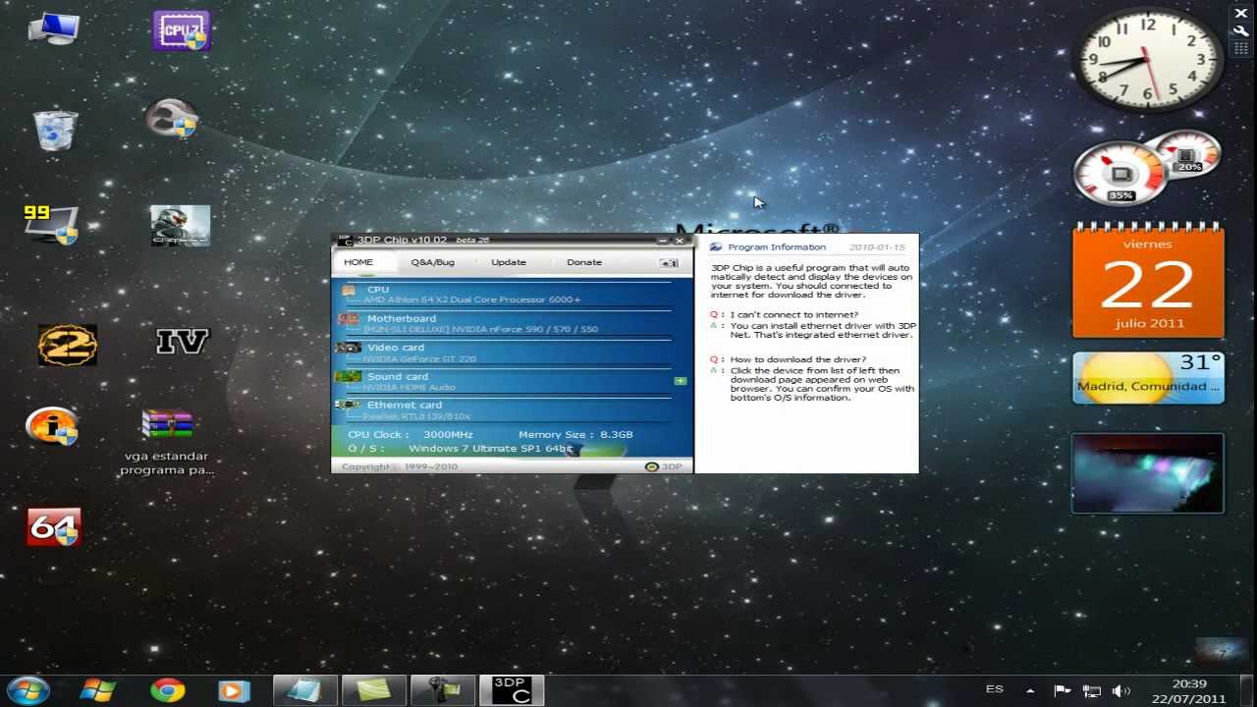Click the Memory Size 8.3GB text
The image size is (1257, 707).
[575, 434]
